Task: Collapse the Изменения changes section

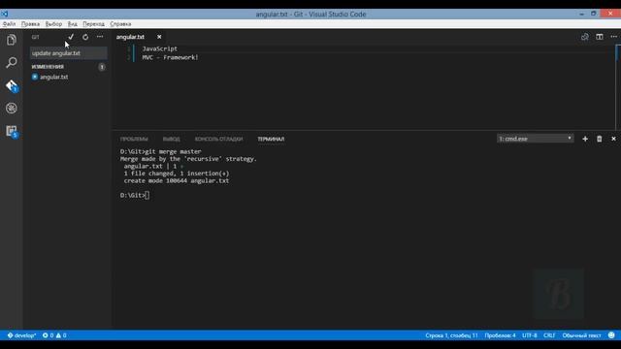Action: (48, 67)
